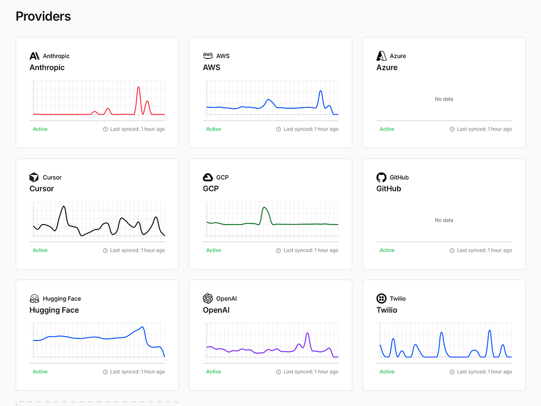This screenshot has height=406, width=541.
Task: Click the Twilio logo icon
Action: [381, 298]
